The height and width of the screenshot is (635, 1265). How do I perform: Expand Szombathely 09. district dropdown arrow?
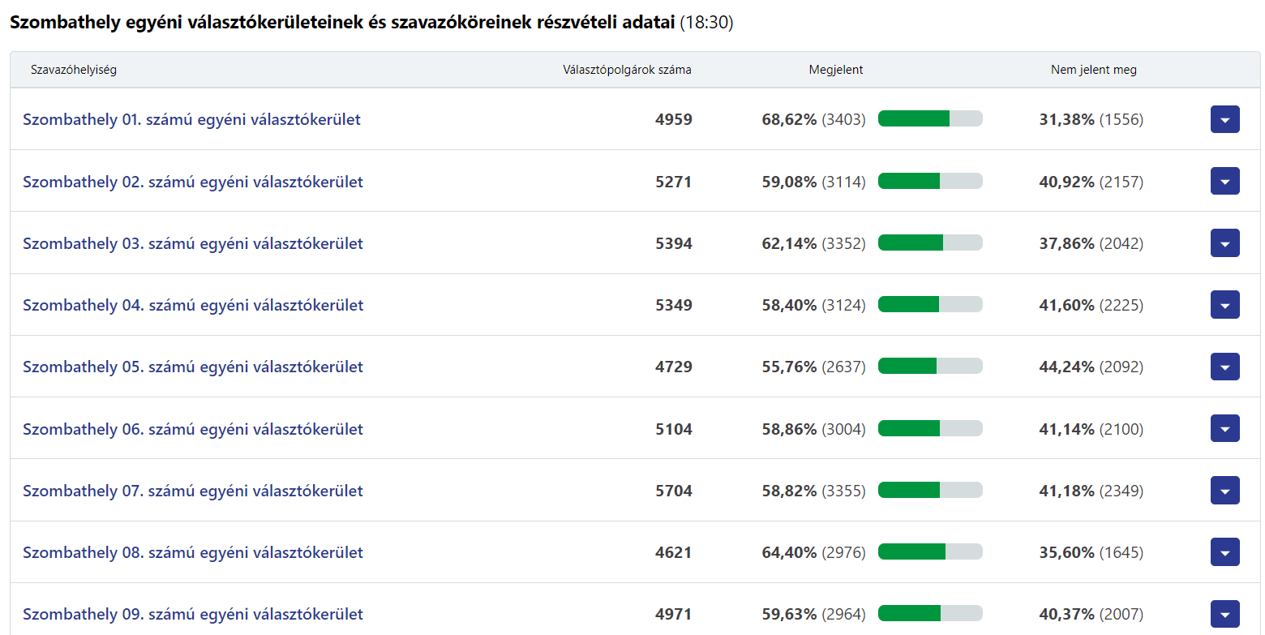[x=1224, y=614]
